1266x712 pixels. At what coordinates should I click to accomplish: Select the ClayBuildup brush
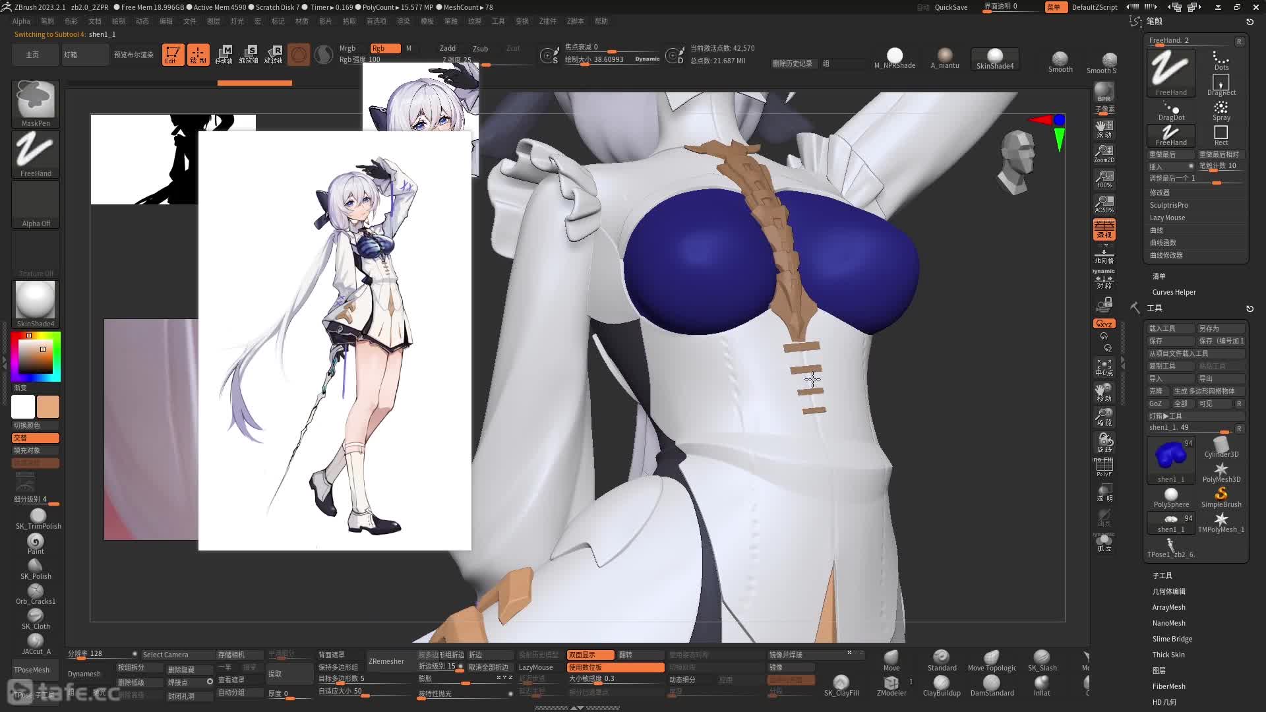[942, 686]
